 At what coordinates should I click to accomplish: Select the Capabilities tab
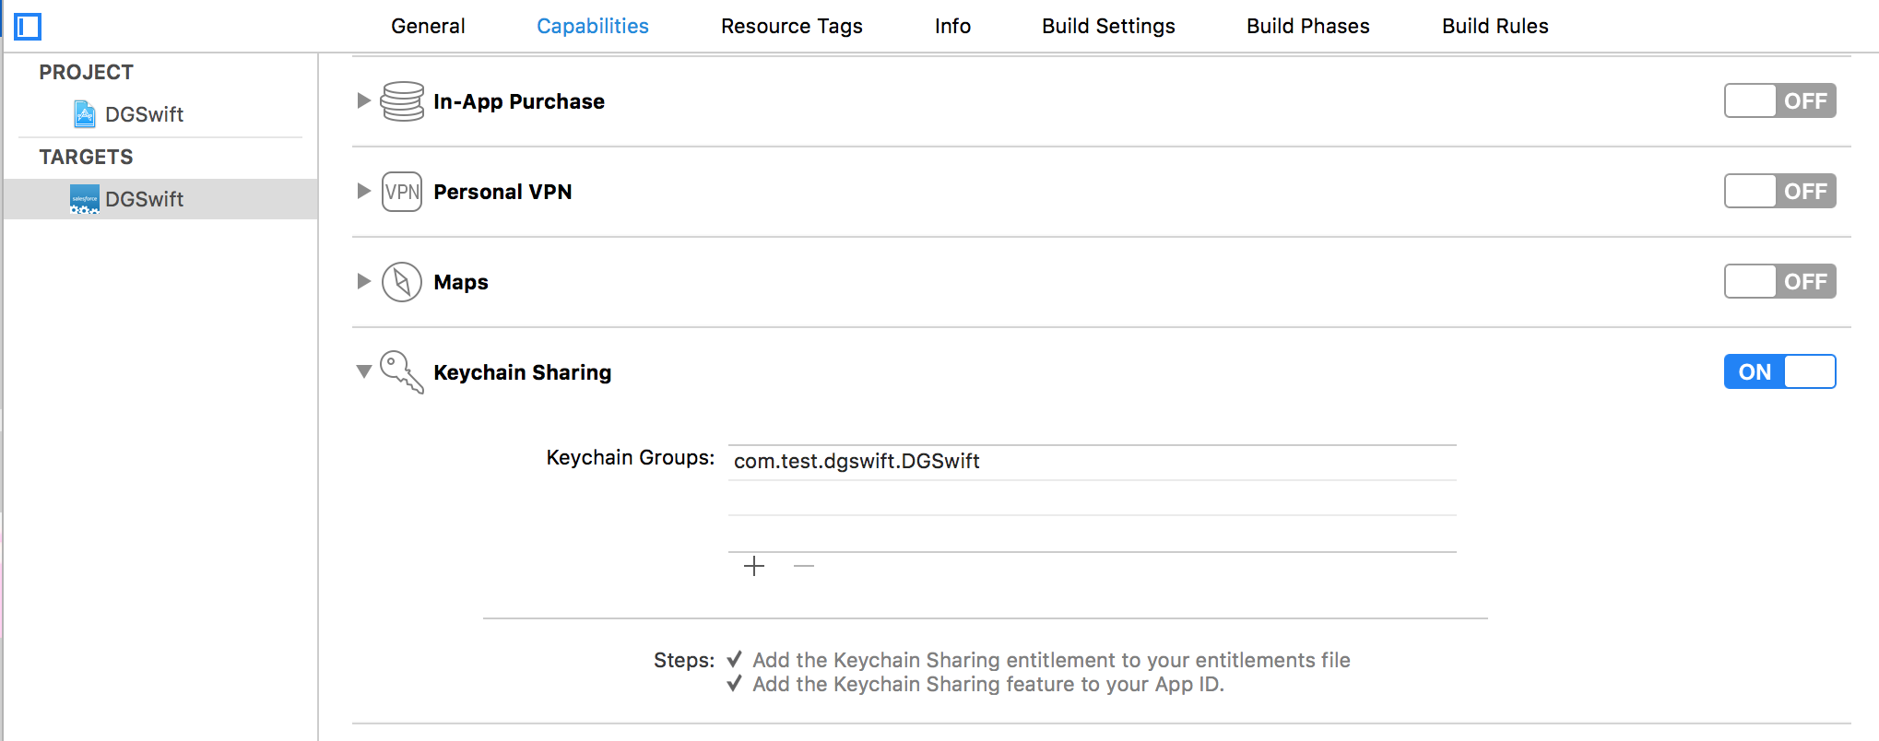point(593,27)
